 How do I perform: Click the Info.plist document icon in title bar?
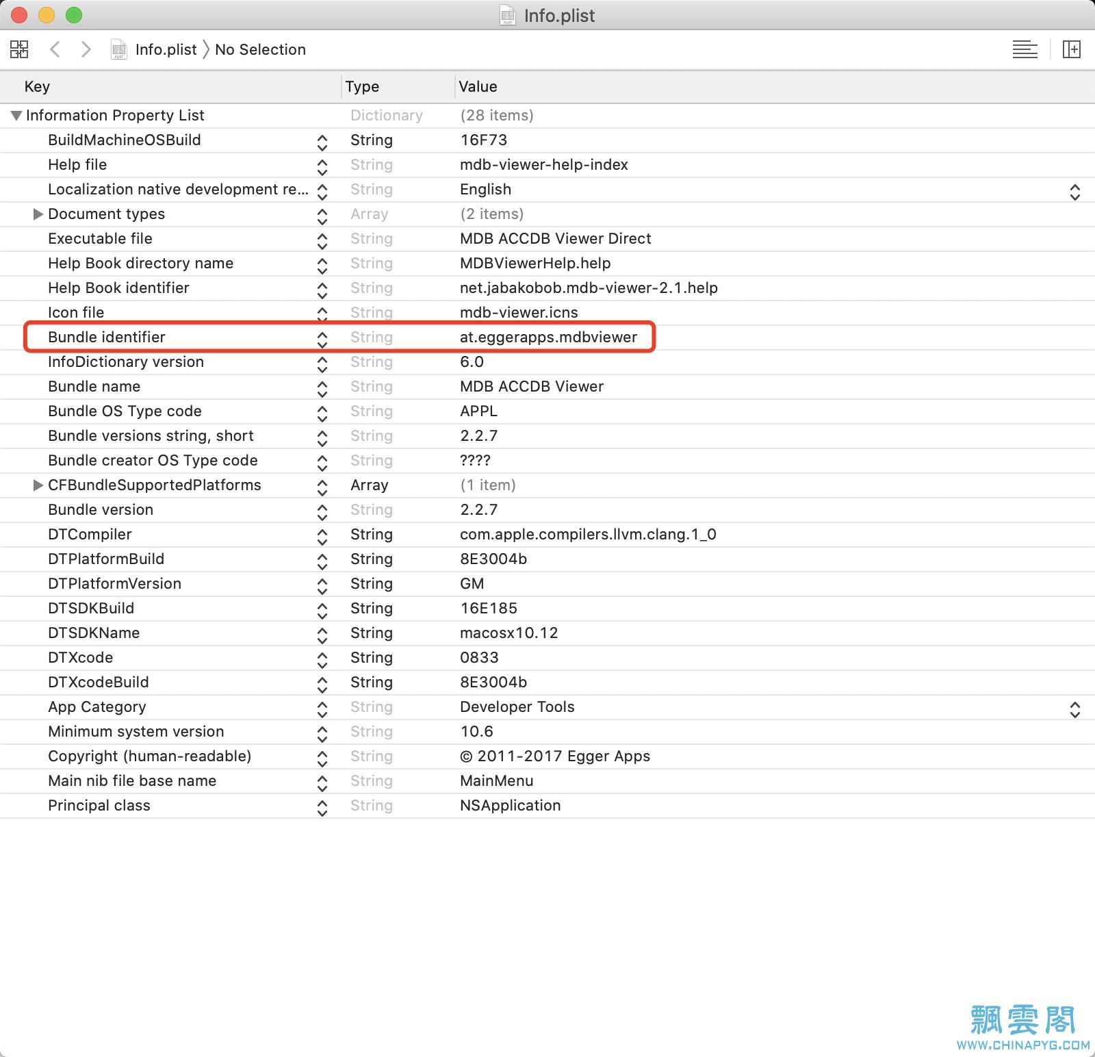[x=508, y=15]
